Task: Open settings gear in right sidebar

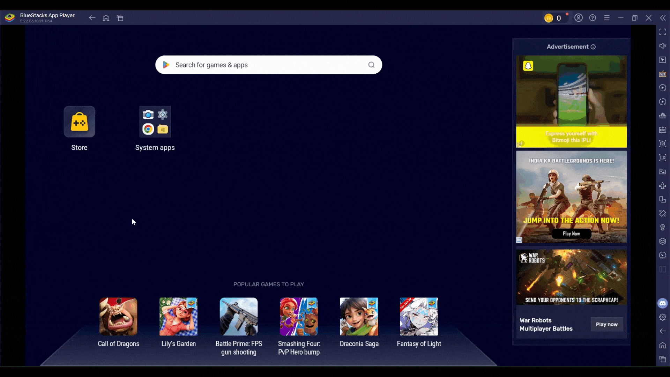Action: coord(663,317)
